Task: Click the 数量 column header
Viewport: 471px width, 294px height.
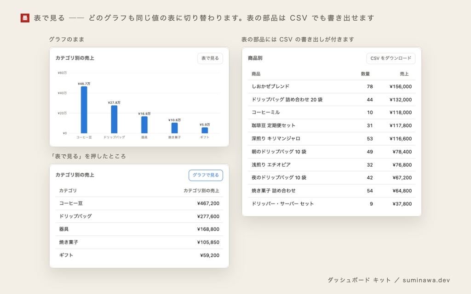Action: [x=365, y=74]
